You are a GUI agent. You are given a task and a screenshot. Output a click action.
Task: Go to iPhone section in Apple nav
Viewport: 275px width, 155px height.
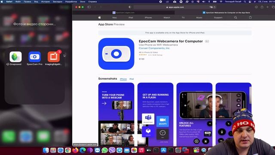click(x=148, y=18)
